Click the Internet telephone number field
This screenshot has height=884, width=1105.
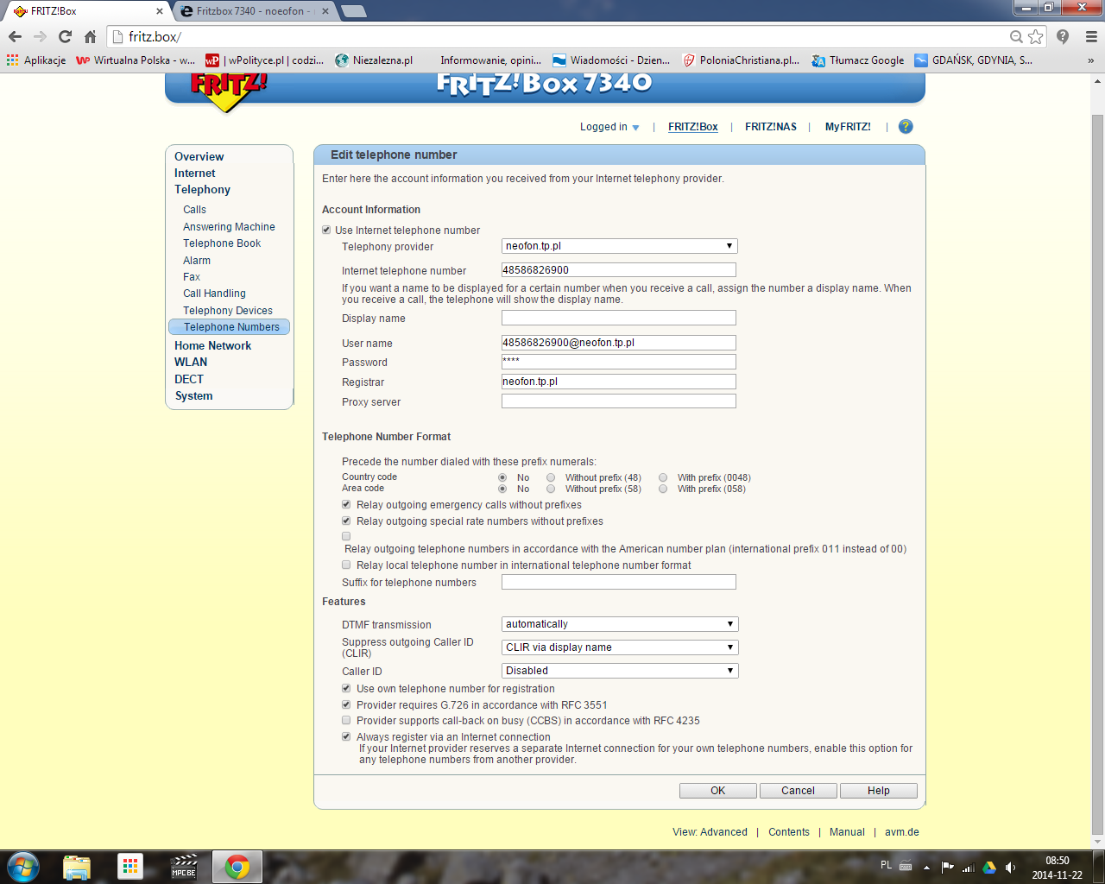(x=619, y=270)
